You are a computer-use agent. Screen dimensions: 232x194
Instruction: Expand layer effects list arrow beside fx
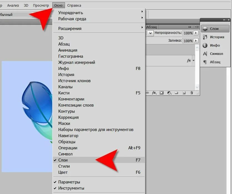(x=194, y=61)
